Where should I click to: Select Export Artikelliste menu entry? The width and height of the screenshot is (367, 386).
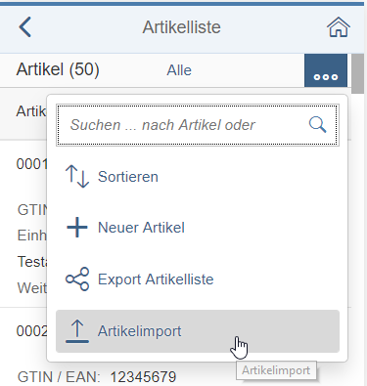coord(198,279)
